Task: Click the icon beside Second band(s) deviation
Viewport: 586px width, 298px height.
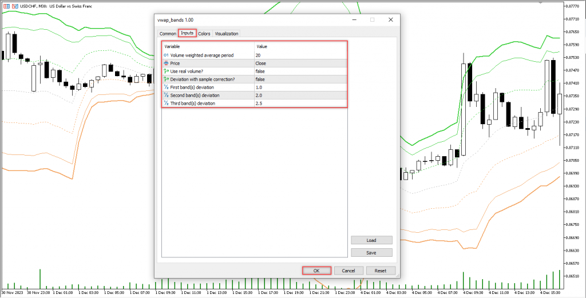Action: tap(166, 95)
